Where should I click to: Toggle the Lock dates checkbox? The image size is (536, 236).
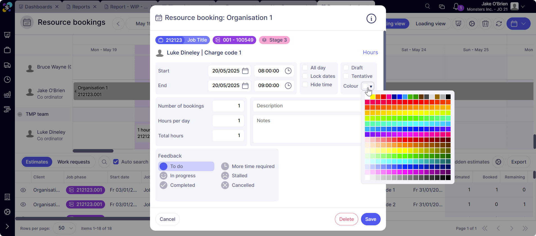305,76
